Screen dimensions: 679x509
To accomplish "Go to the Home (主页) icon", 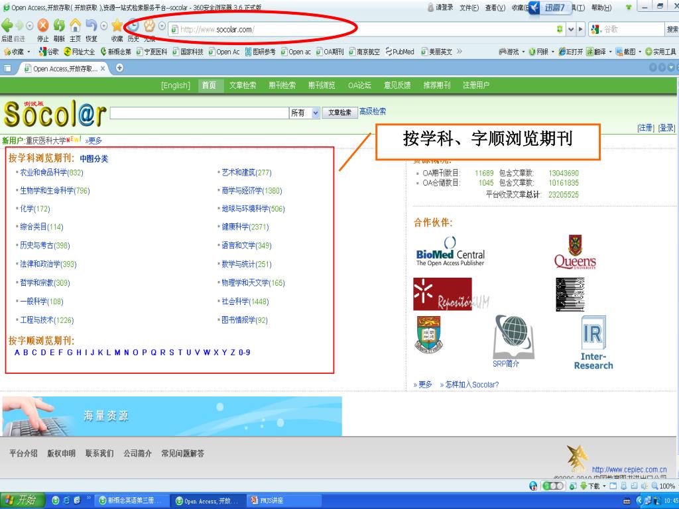I will coord(76,26).
